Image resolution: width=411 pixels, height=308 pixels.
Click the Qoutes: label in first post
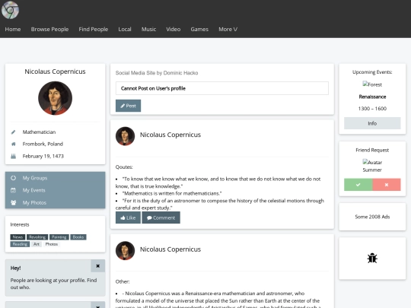click(x=124, y=167)
